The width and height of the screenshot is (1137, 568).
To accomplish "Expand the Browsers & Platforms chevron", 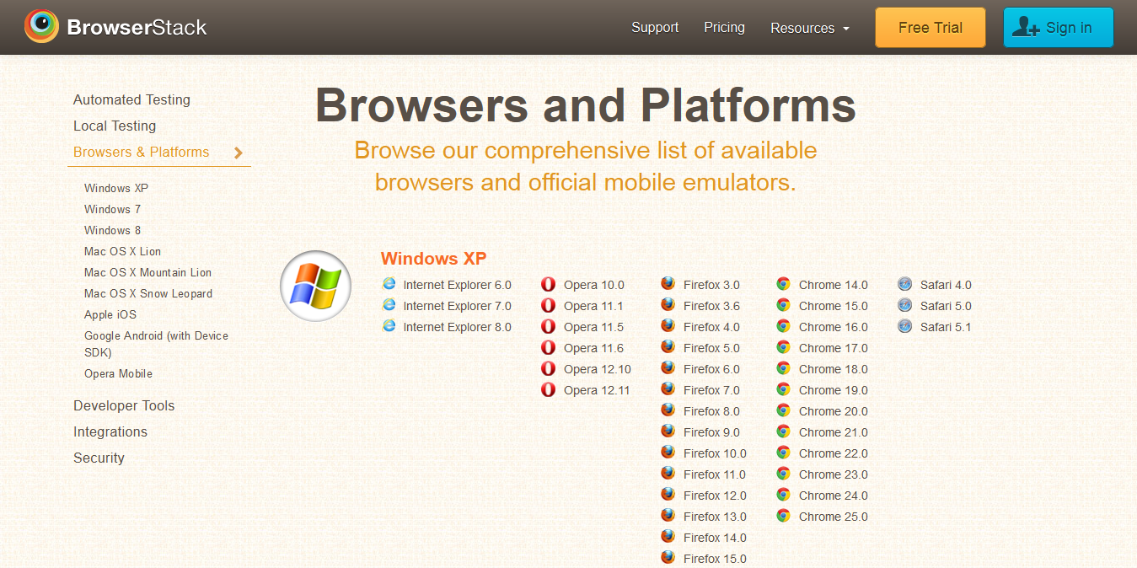I will pyautogui.click(x=239, y=153).
